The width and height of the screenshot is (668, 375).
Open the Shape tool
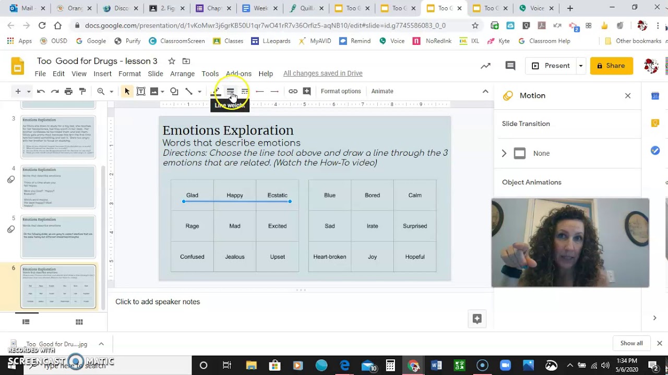point(174,91)
